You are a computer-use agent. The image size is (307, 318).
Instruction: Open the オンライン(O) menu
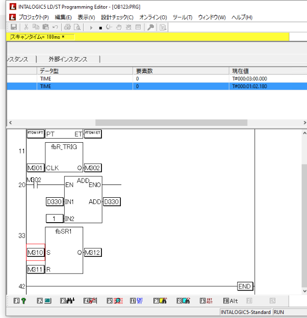pyautogui.click(x=153, y=17)
